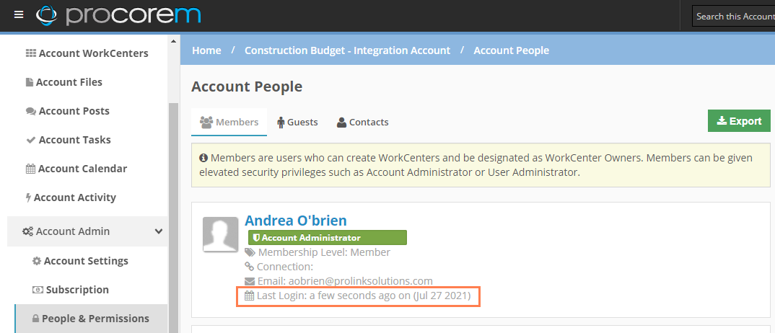Switch to the Guests tab
The image size is (775, 333).
297,122
